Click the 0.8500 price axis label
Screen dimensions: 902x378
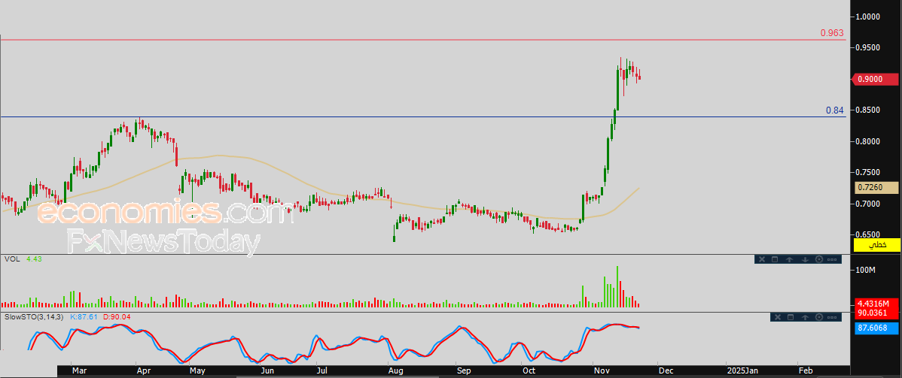869,110
